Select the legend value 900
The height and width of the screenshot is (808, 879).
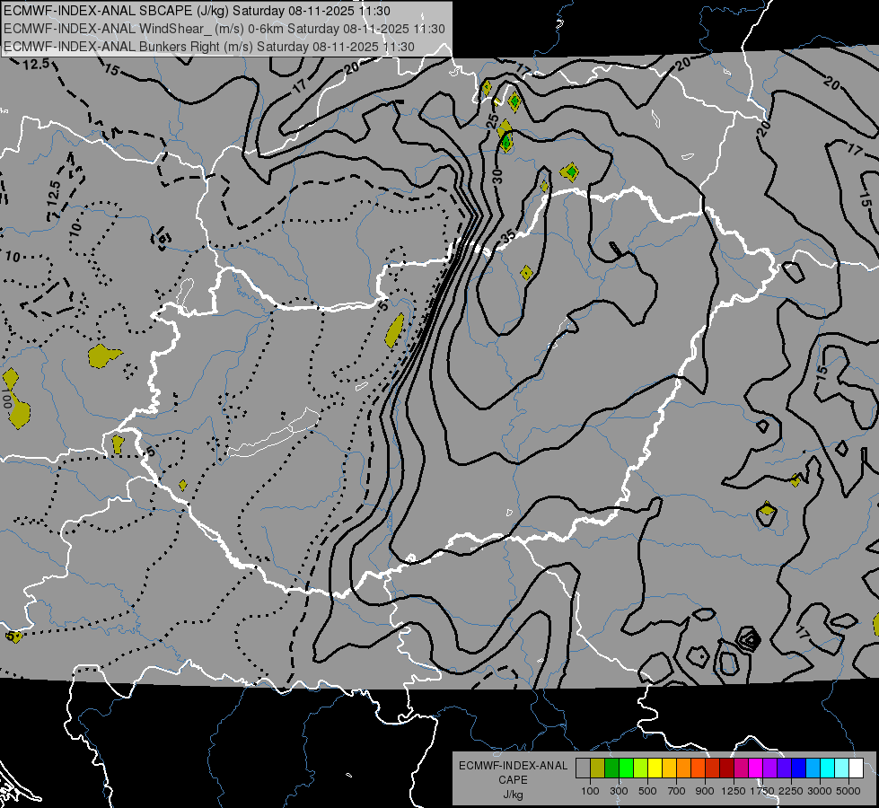(x=705, y=791)
